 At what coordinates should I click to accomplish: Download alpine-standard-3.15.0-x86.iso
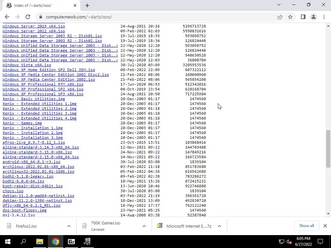pyautogui.click(x=37, y=152)
